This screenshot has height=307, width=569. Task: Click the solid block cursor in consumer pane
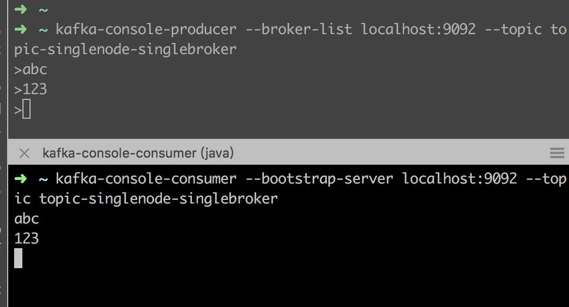pos(18,258)
